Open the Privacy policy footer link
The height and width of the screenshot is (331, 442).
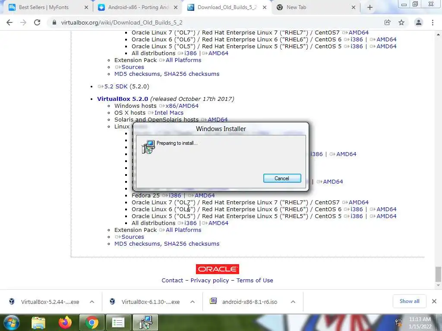pyautogui.click(x=209, y=280)
